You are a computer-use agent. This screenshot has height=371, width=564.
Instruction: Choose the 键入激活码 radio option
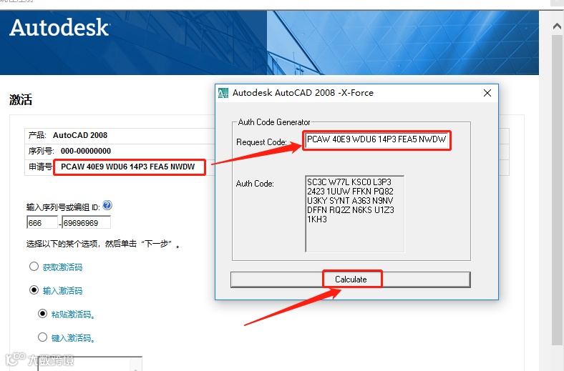pyautogui.click(x=42, y=337)
